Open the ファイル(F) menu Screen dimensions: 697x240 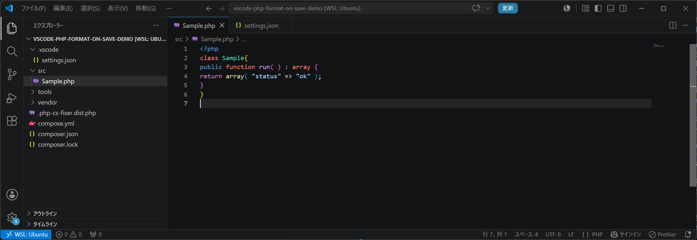click(x=33, y=8)
